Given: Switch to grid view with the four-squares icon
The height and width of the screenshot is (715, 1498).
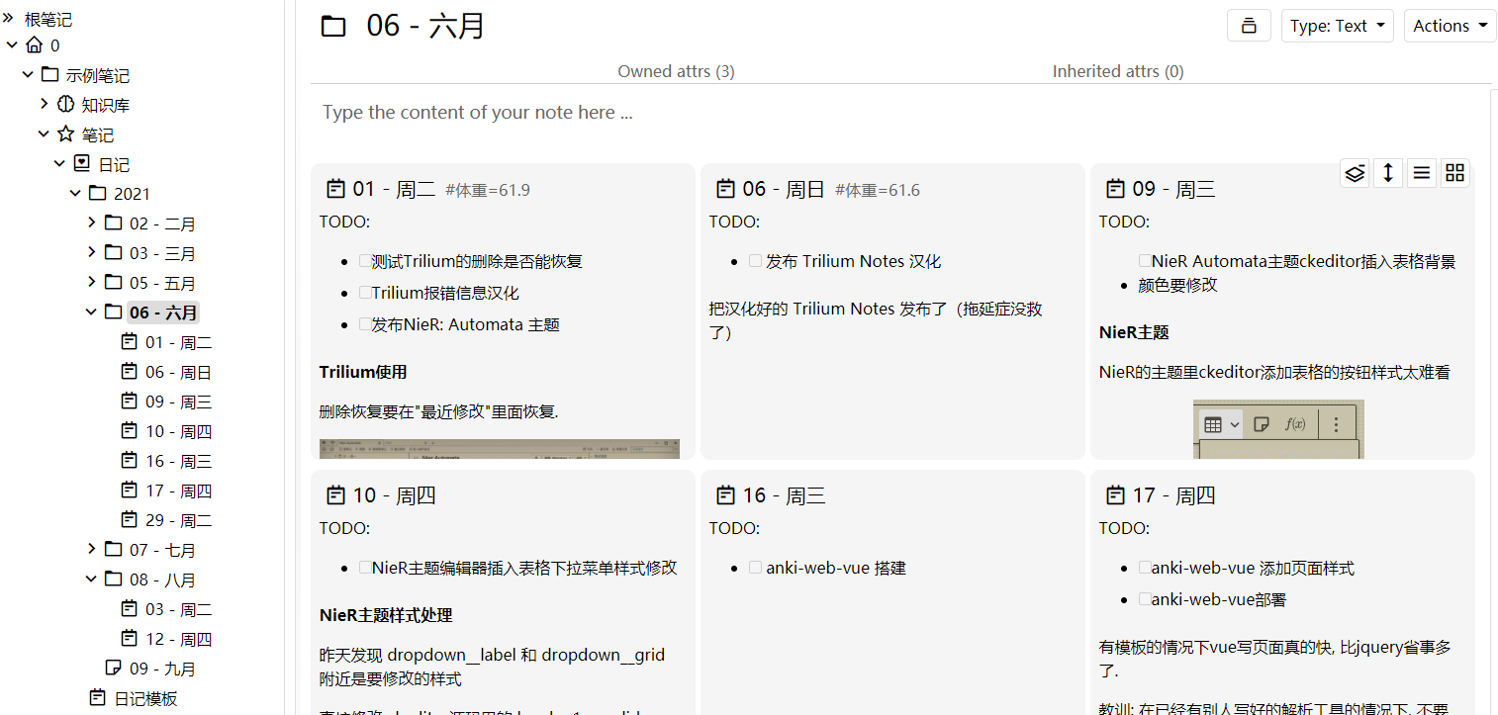Looking at the screenshot, I should 1454,173.
